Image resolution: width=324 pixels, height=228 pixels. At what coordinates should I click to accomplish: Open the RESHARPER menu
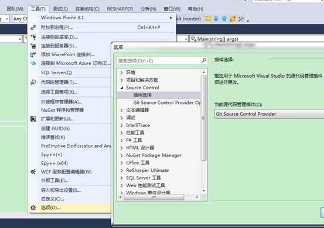[x=120, y=9]
